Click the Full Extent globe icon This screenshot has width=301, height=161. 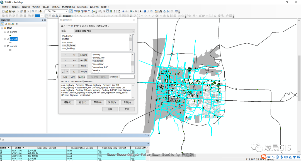(111, 11)
